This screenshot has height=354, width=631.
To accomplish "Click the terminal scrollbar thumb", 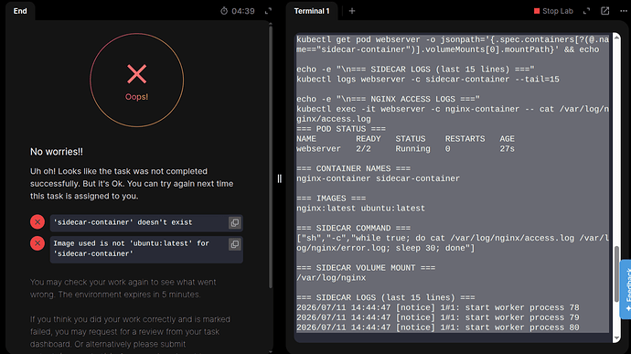I will click(616, 274).
